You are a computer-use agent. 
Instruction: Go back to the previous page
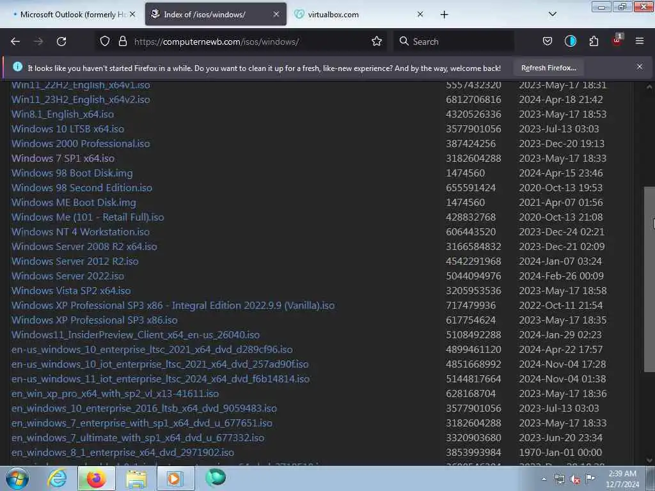[x=15, y=42]
